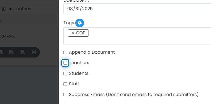The image size is (211, 104).
Task: Click the Due Date field 08/31/2025
Action: click(137, 9)
